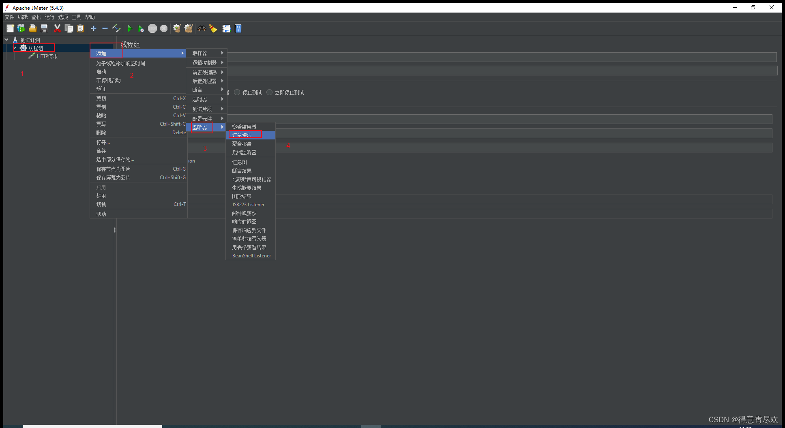Click the Search binoculars icon
Screen dimensions: 785x428
pos(202,28)
